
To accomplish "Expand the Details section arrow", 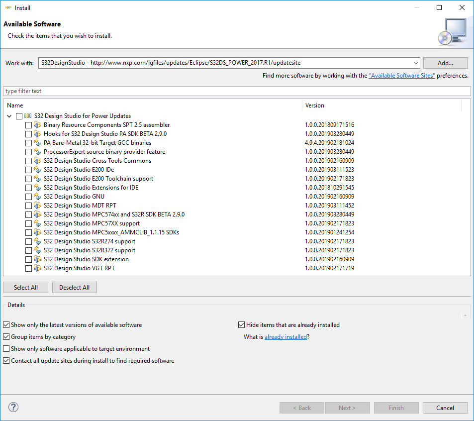I will (466, 315).
